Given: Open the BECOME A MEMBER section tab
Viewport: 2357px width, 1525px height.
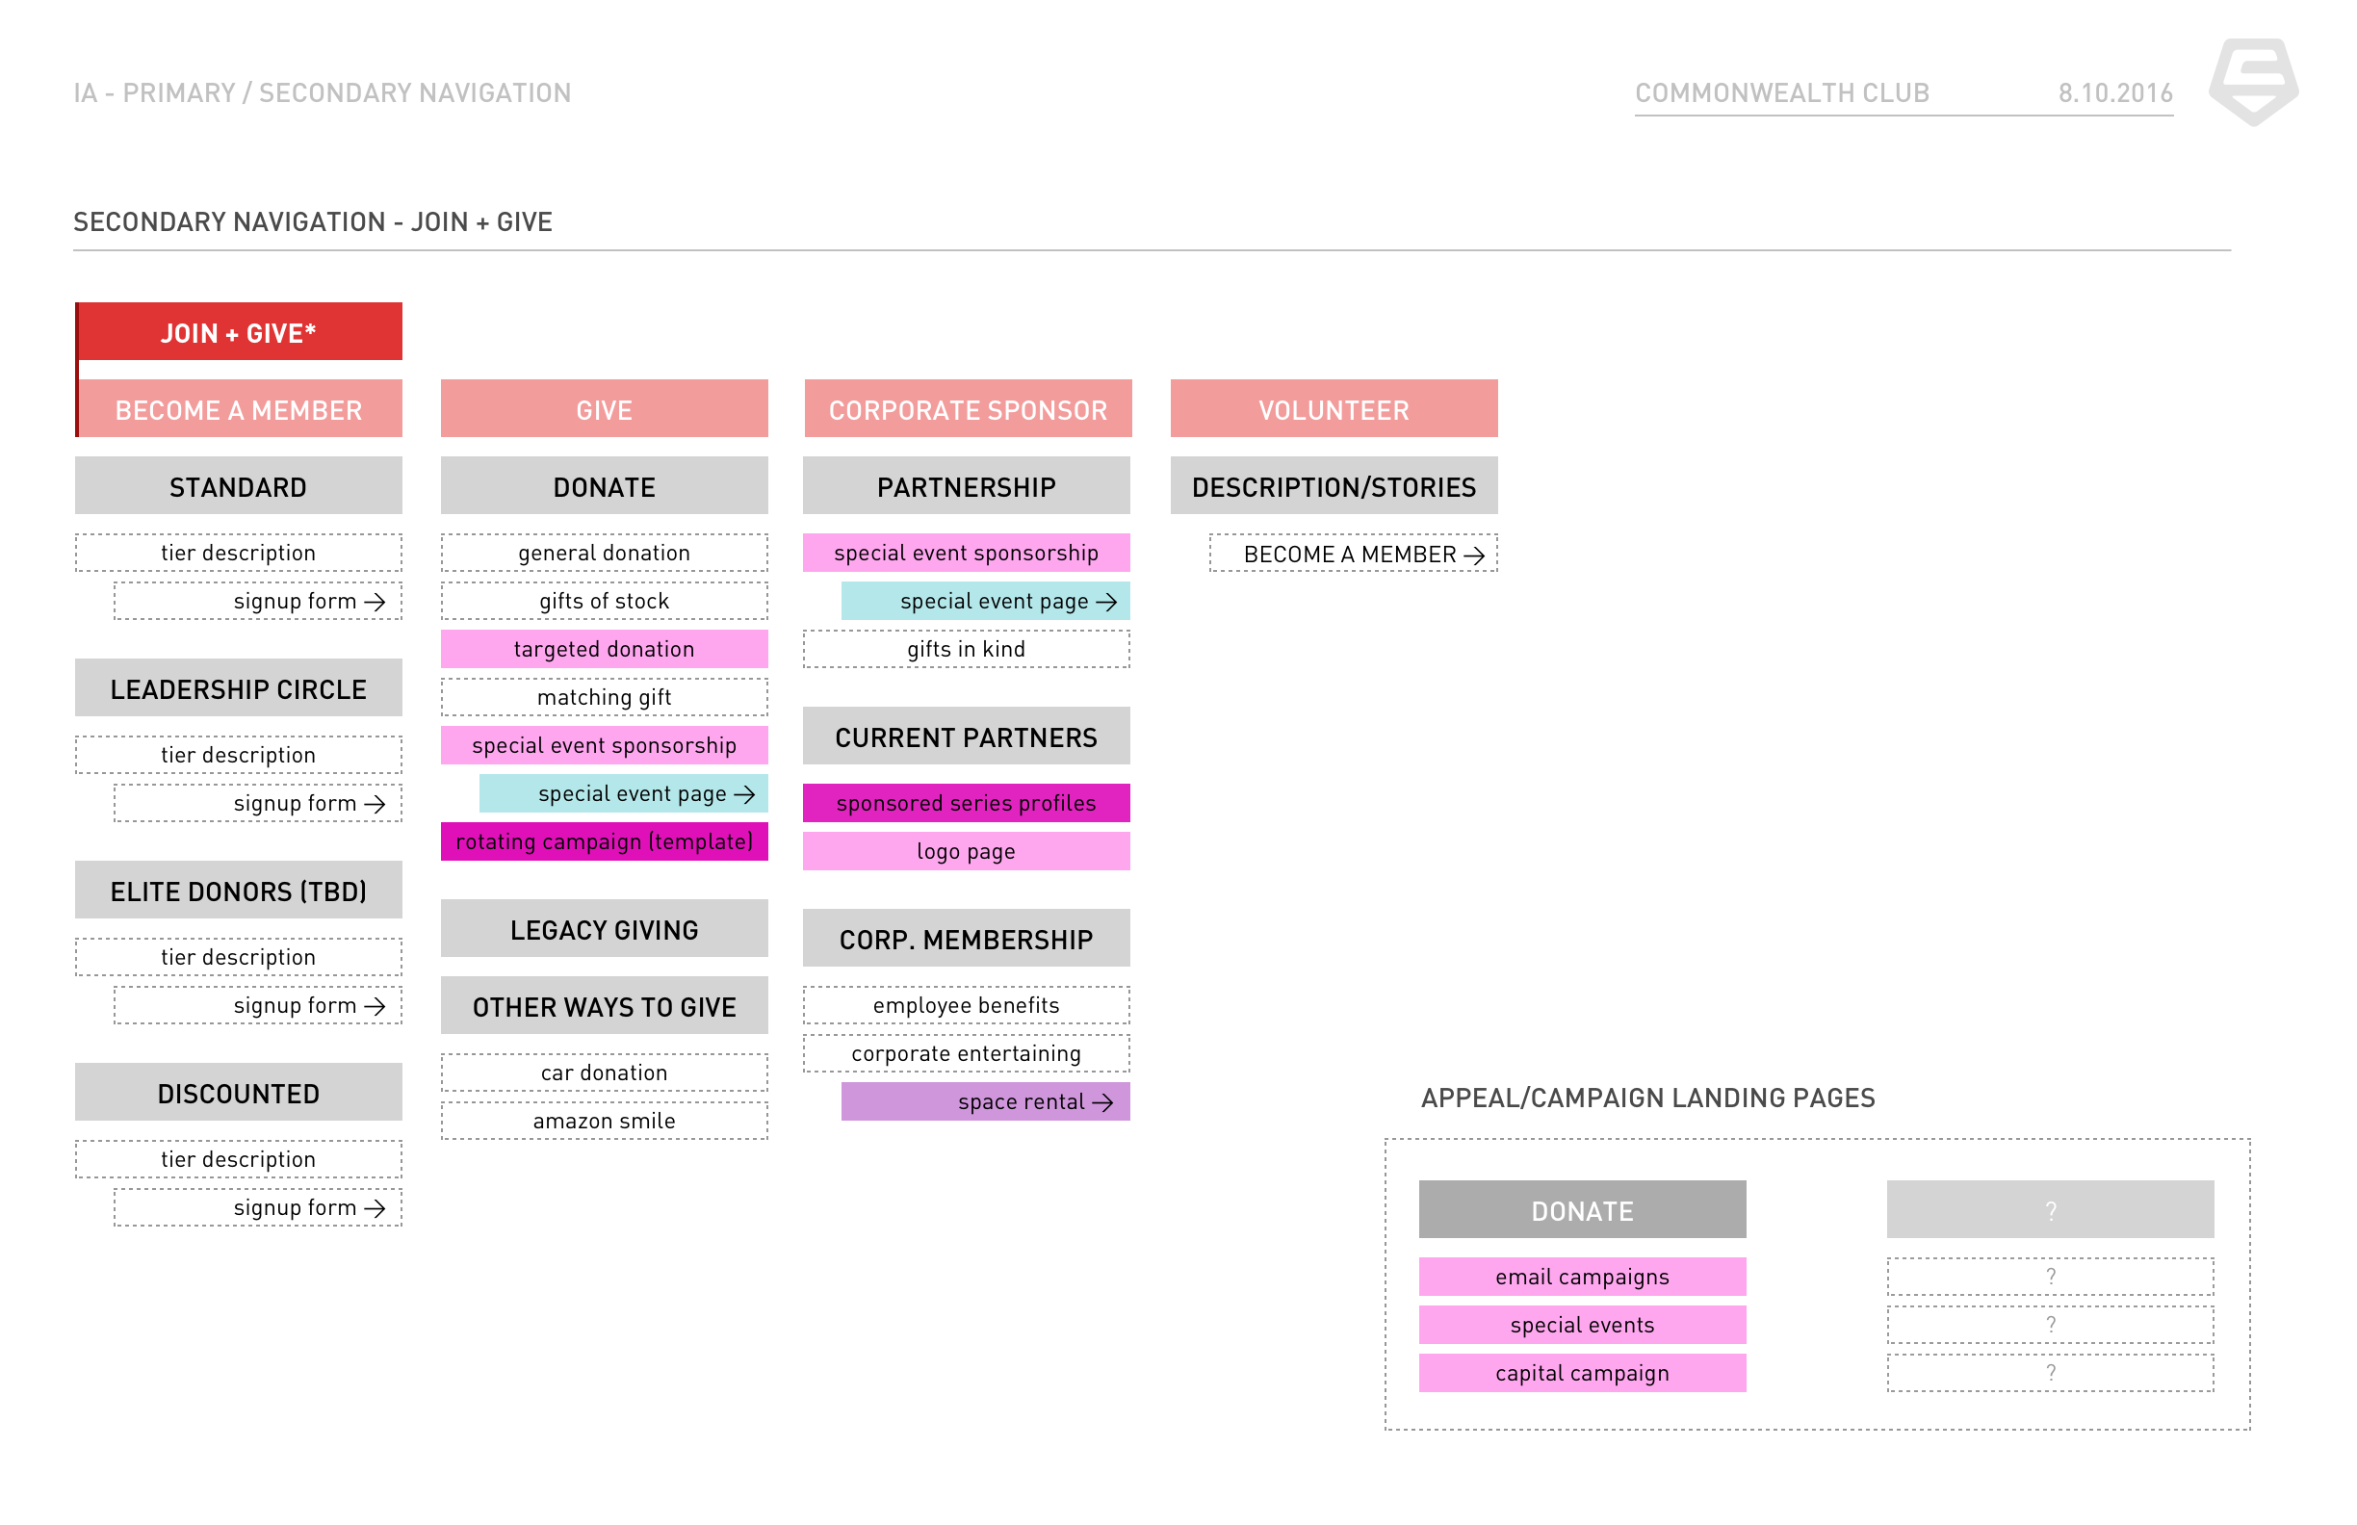Looking at the screenshot, I should pos(239,409).
